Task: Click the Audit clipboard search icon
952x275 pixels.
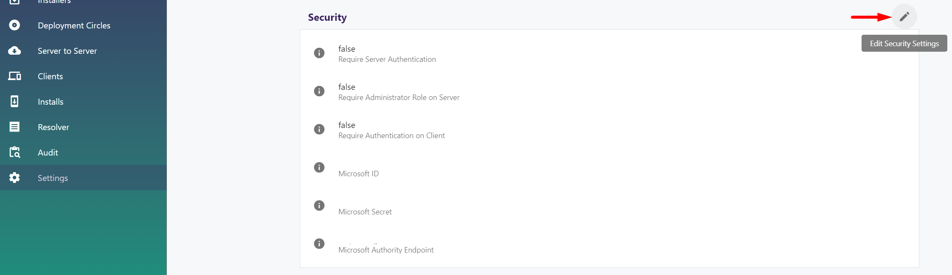Action: [x=14, y=153]
